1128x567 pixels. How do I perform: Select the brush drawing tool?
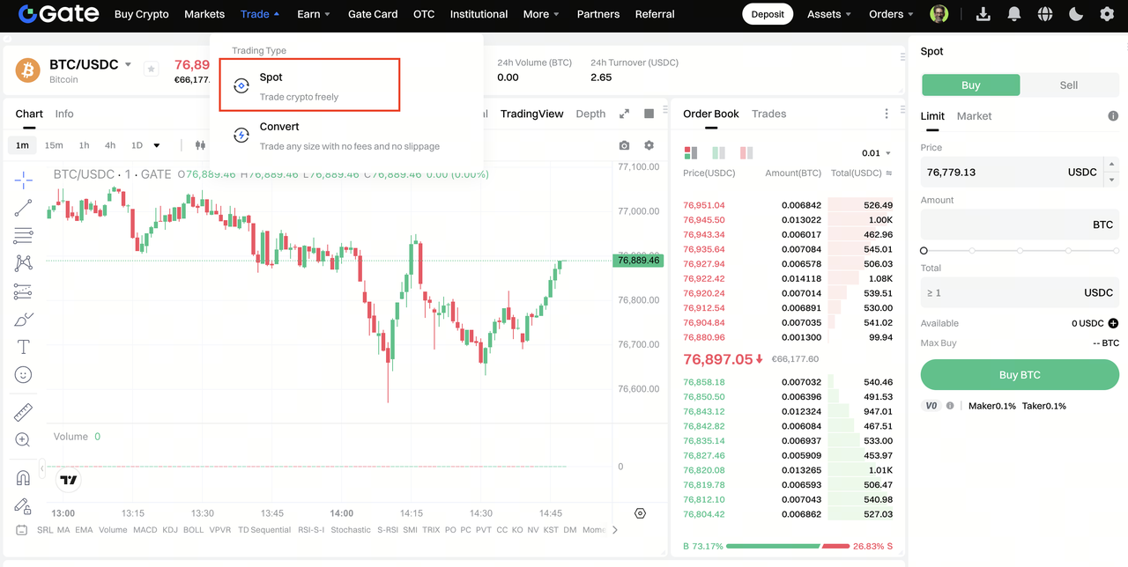coord(24,319)
